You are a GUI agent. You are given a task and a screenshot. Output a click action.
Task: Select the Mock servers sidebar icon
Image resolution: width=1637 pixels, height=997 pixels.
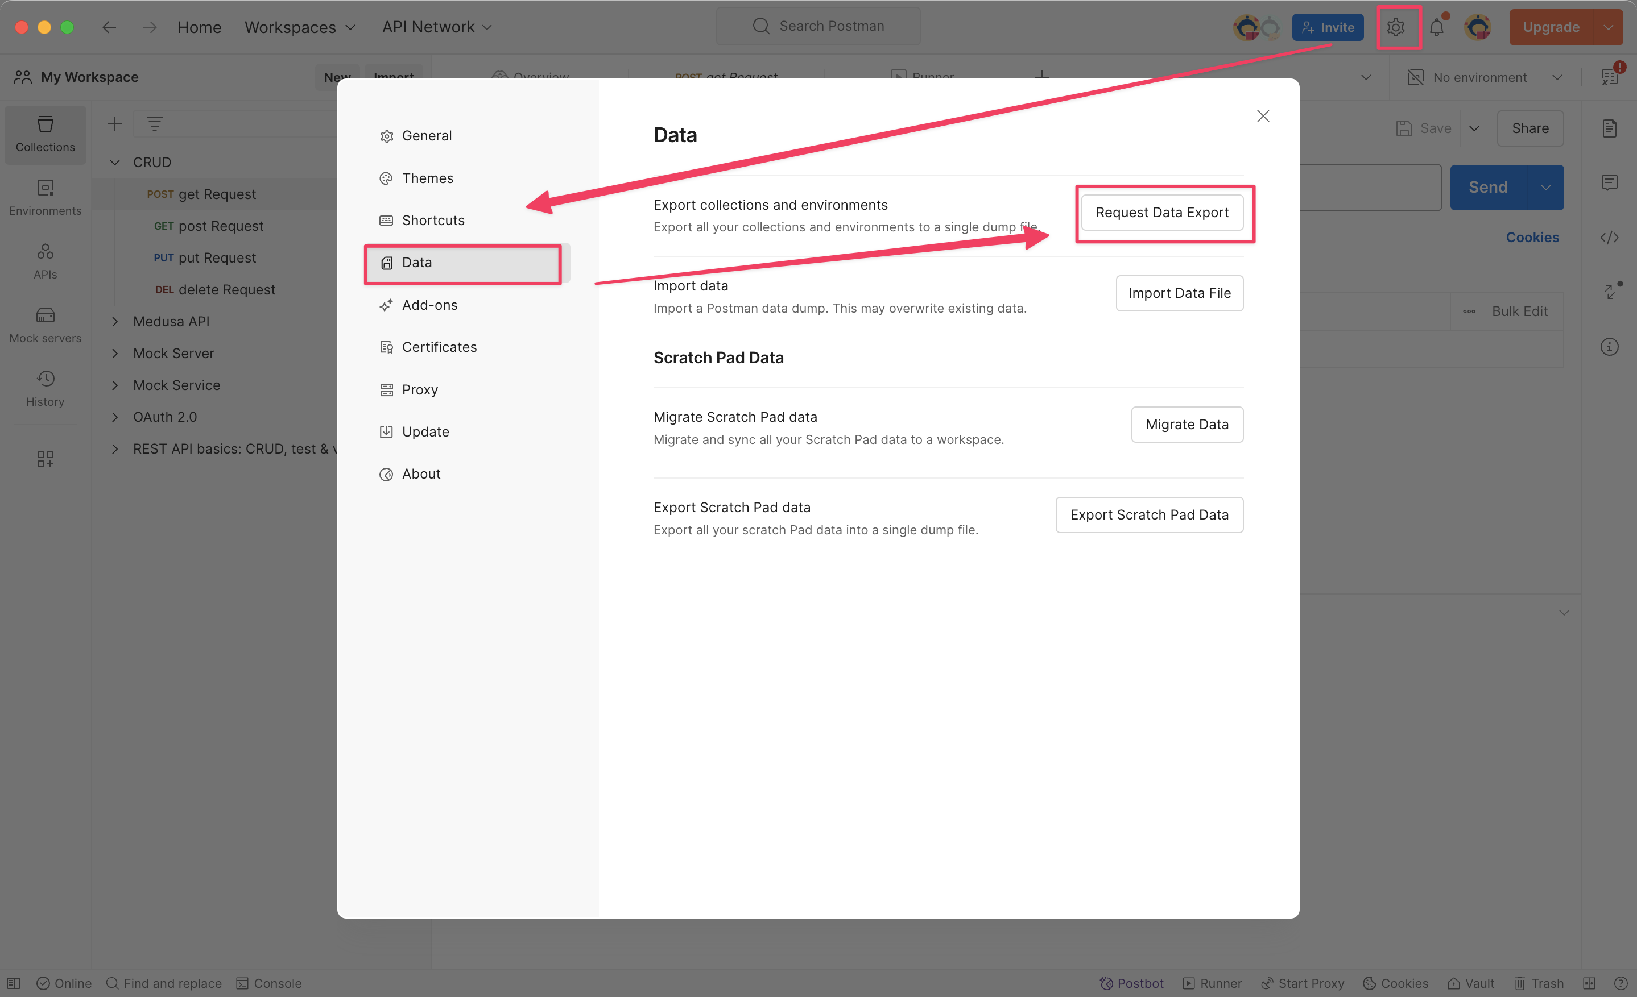[x=45, y=325]
